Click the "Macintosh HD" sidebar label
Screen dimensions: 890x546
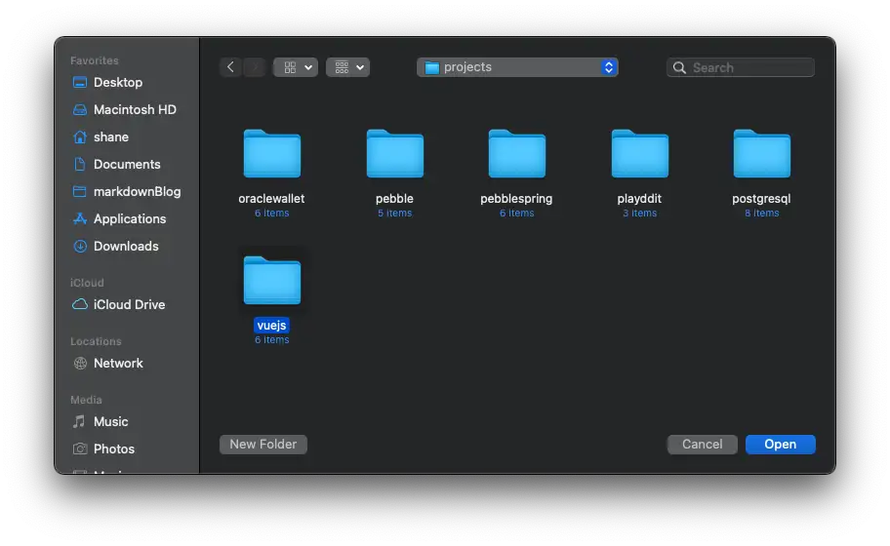pos(135,109)
